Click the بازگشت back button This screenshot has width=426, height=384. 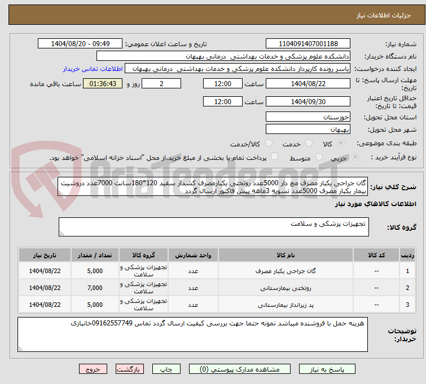[x=130, y=369]
